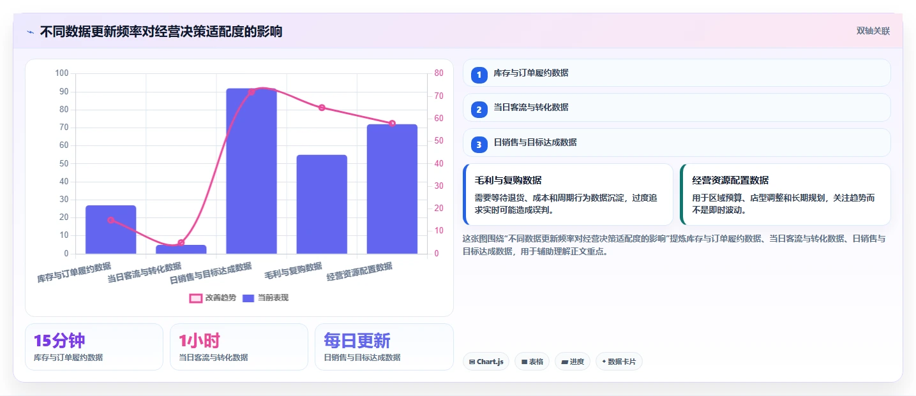Click the blue number 1 badge

pos(479,75)
